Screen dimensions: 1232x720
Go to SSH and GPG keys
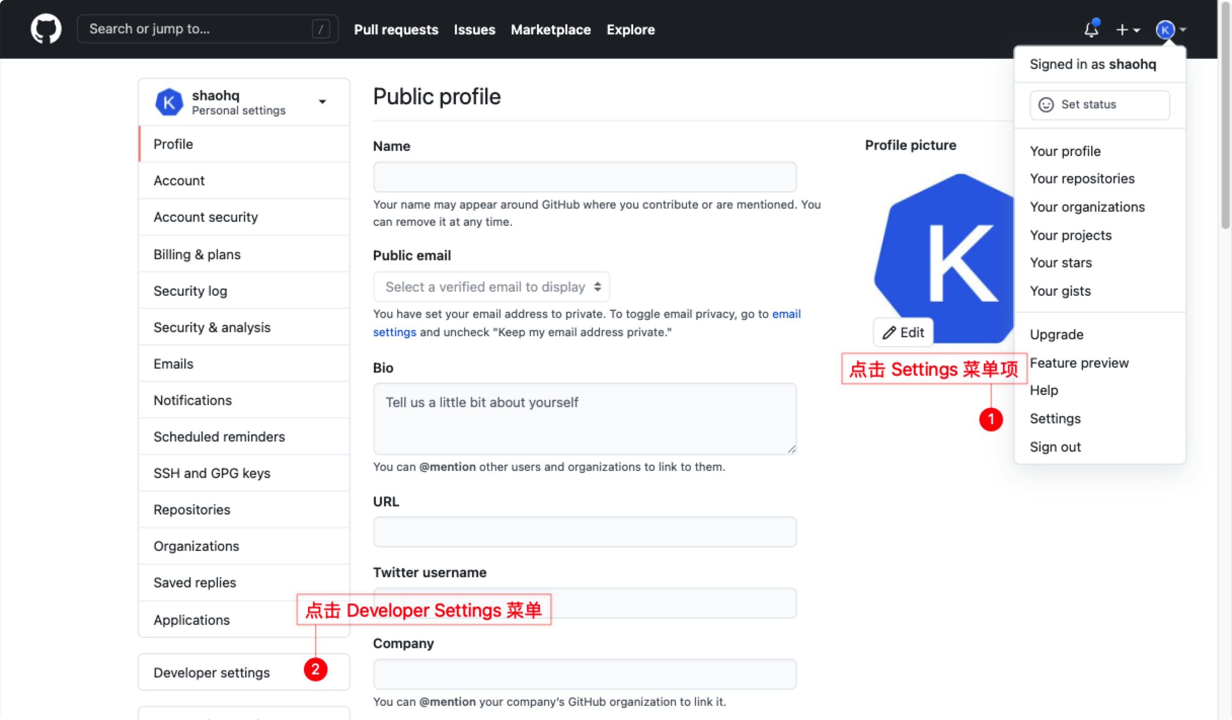(x=212, y=473)
